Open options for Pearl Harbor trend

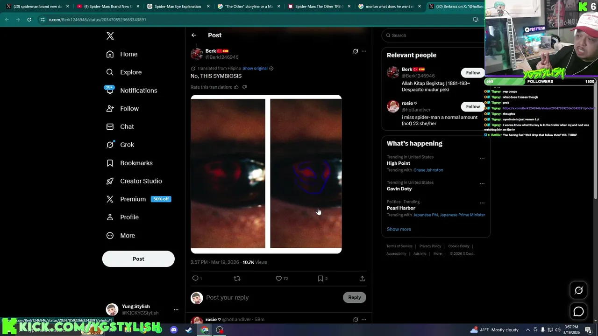coord(482,203)
